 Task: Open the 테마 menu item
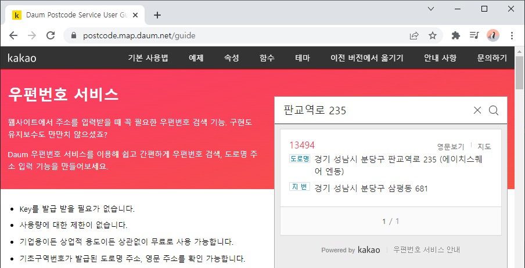point(303,58)
